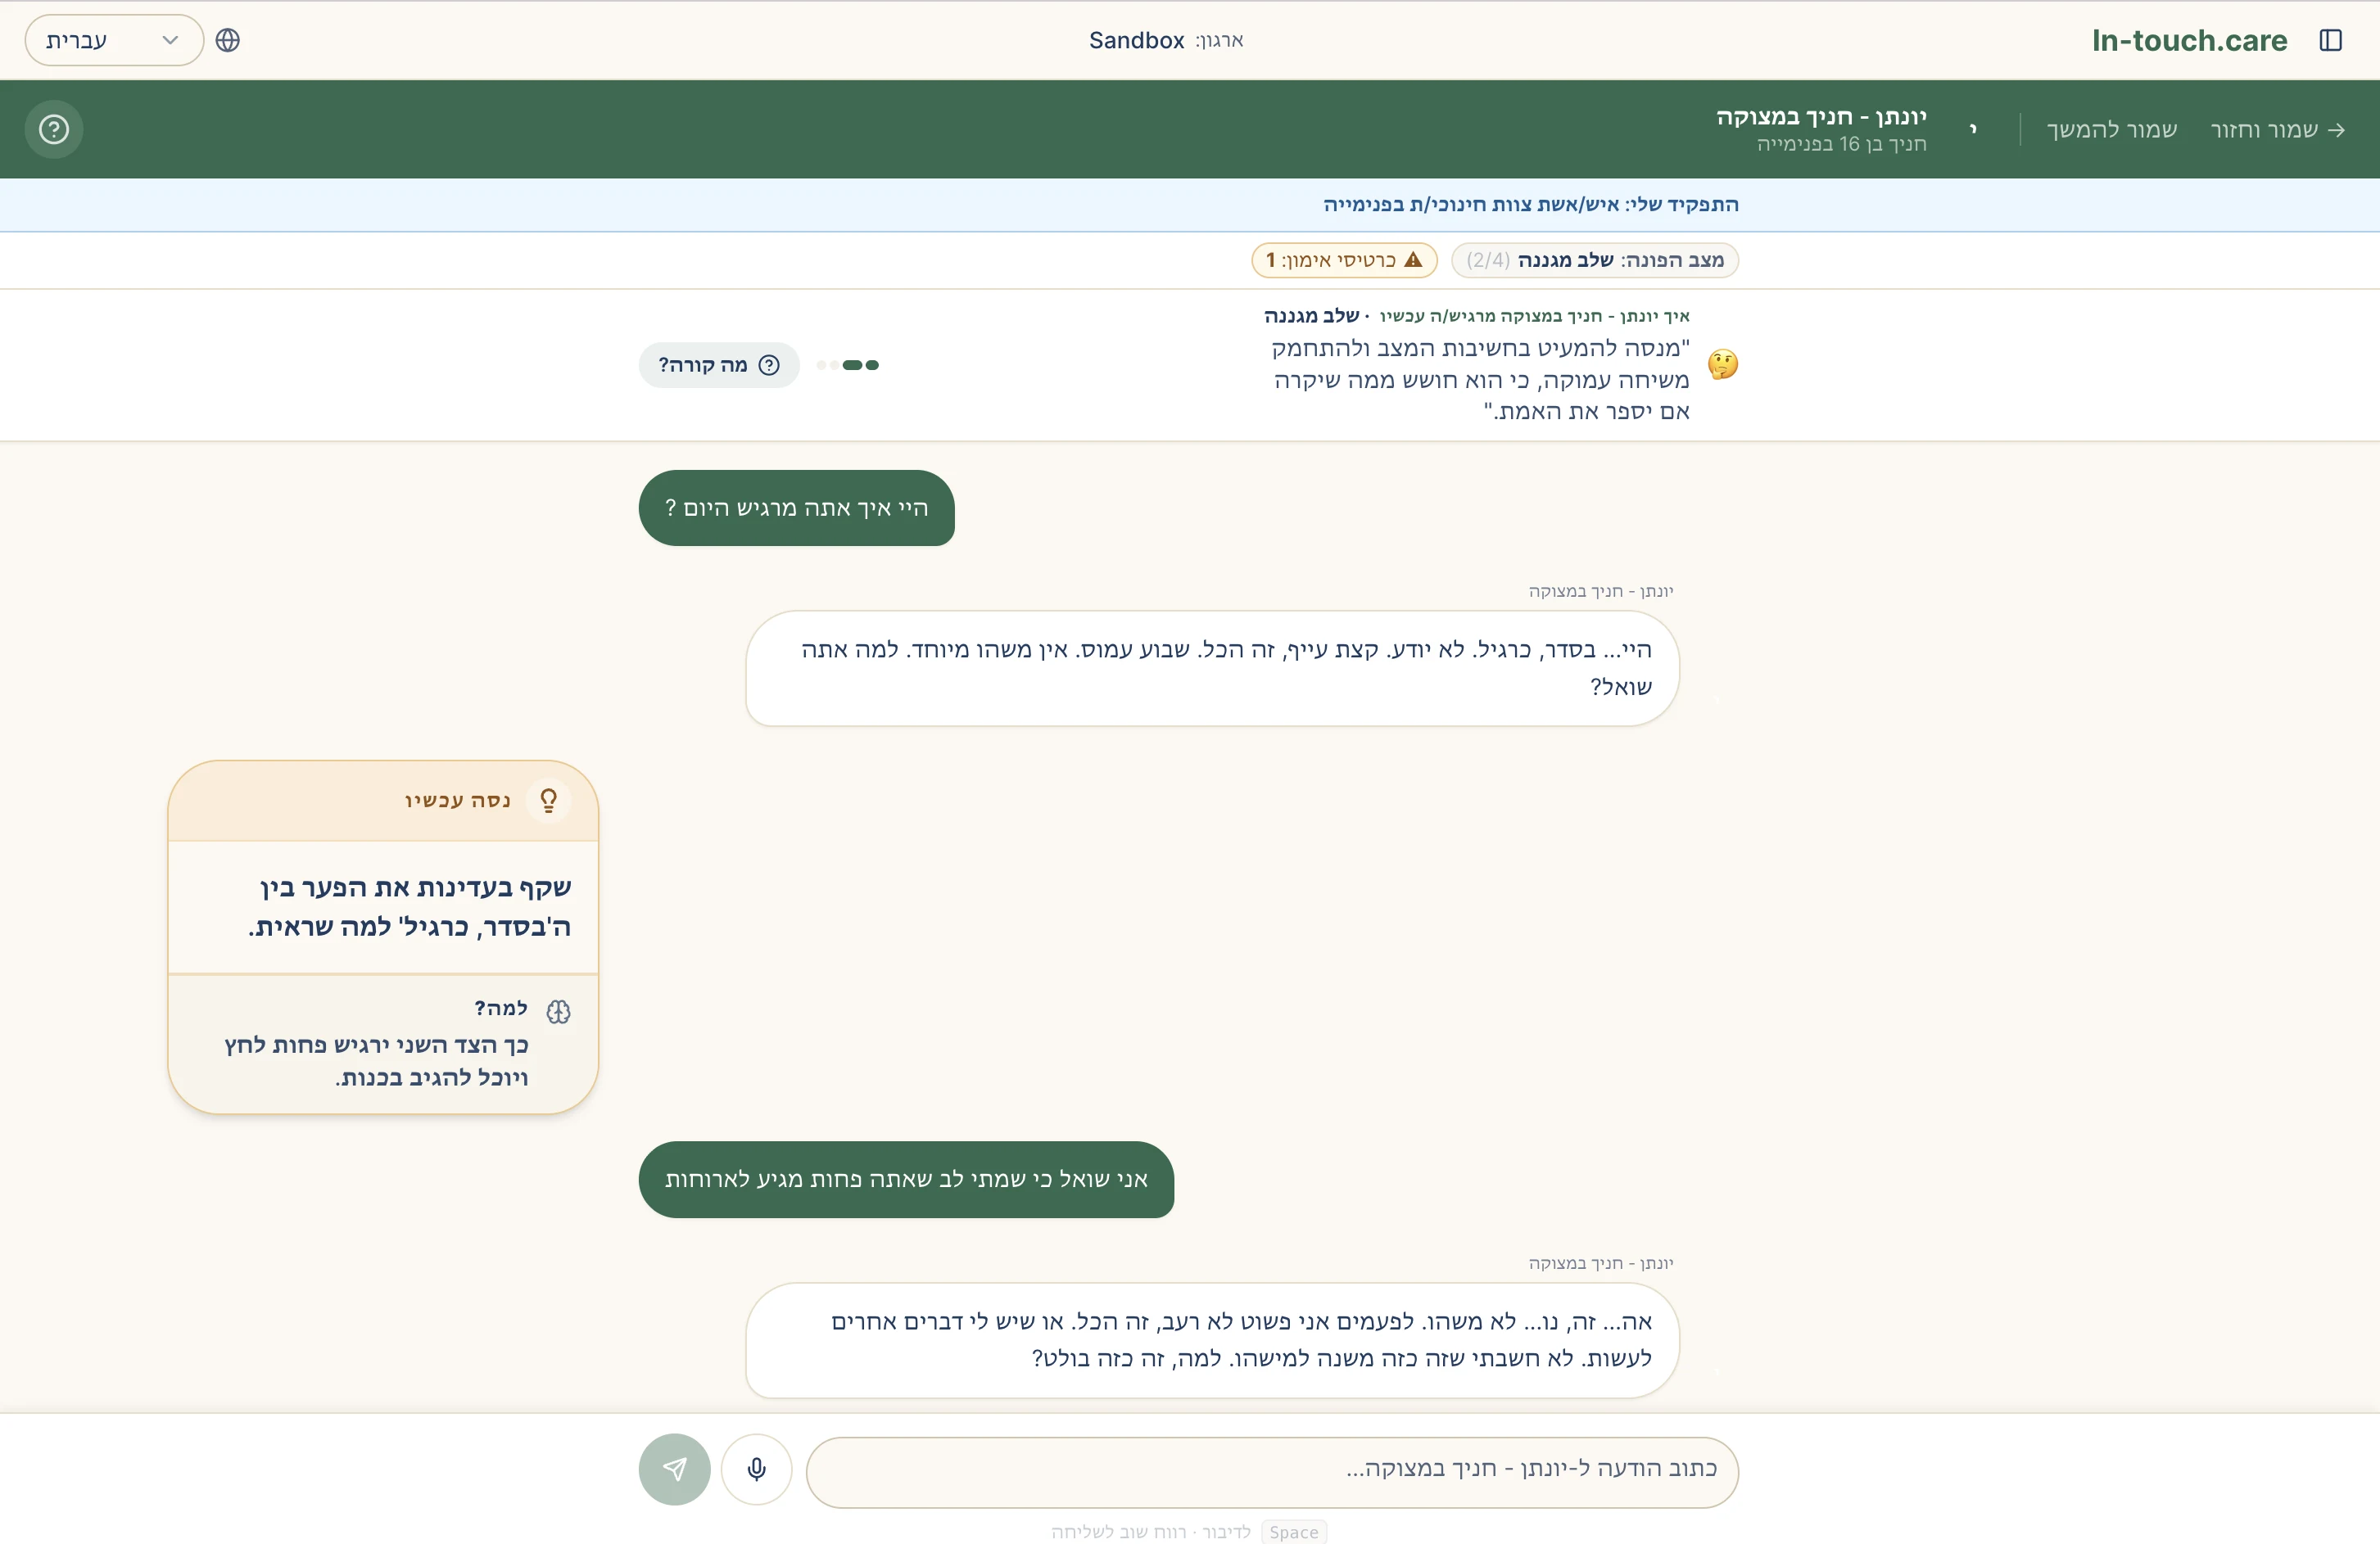
Task: Click שמור להמשך save for later
Action: click(x=2111, y=129)
